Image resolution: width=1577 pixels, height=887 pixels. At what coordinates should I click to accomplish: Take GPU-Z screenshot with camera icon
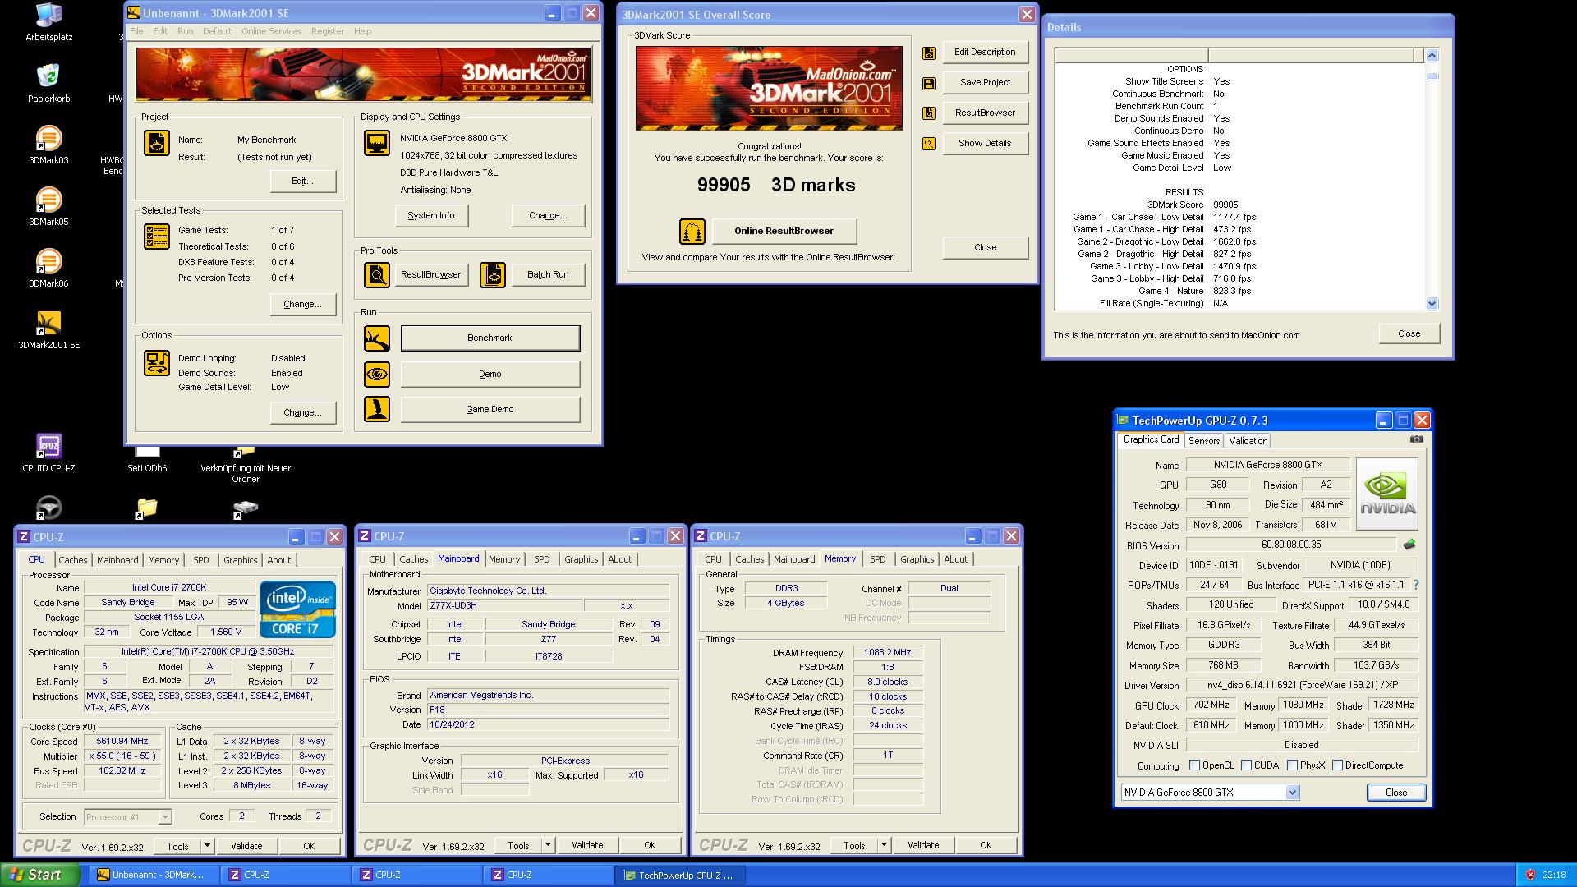tap(1417, 439)
